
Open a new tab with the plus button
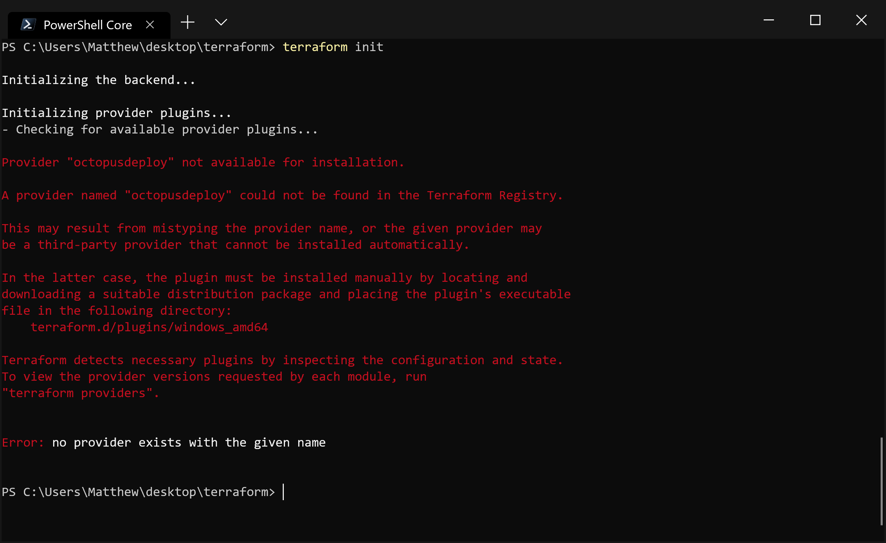(x=187, y=22)
